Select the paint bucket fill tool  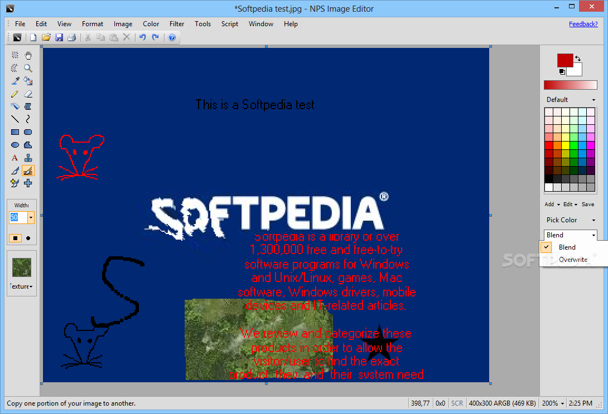(28, 81)
